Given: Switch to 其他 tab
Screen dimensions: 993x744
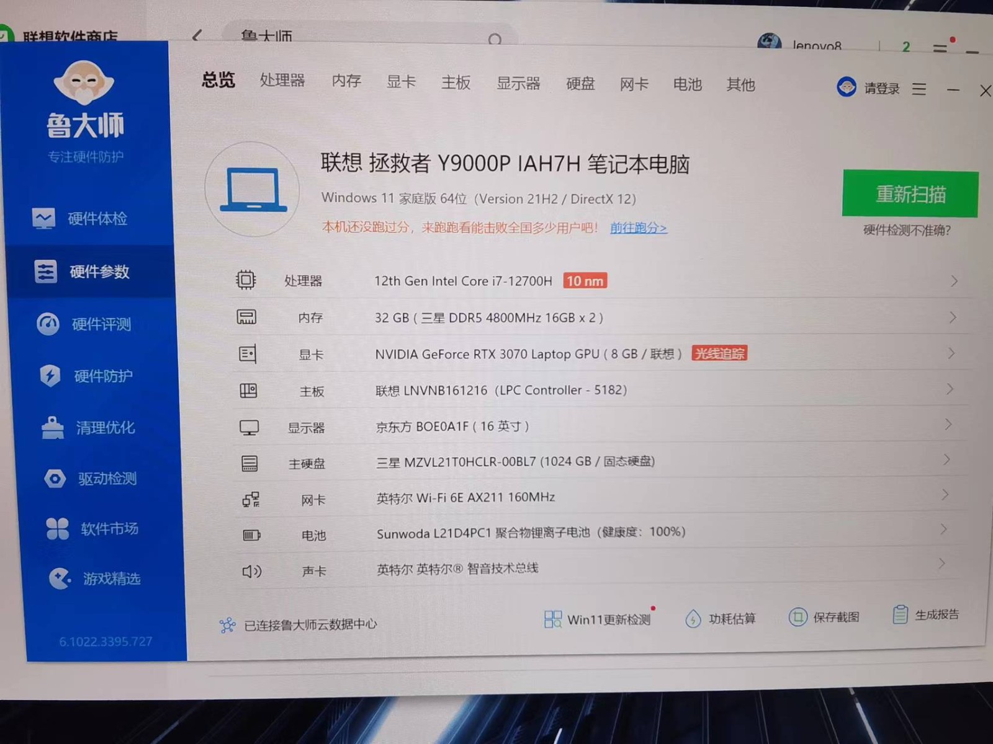Looking at the screenshot, I should coord(740,84).
